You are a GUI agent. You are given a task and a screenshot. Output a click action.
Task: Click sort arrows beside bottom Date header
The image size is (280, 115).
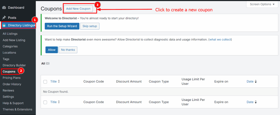coord(256,102)
